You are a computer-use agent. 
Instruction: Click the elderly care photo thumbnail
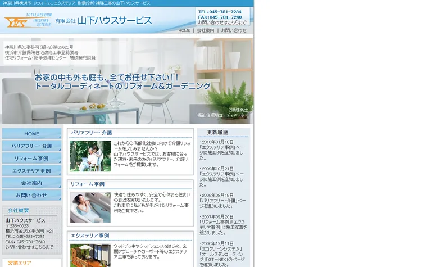click(x=90, y=156)
